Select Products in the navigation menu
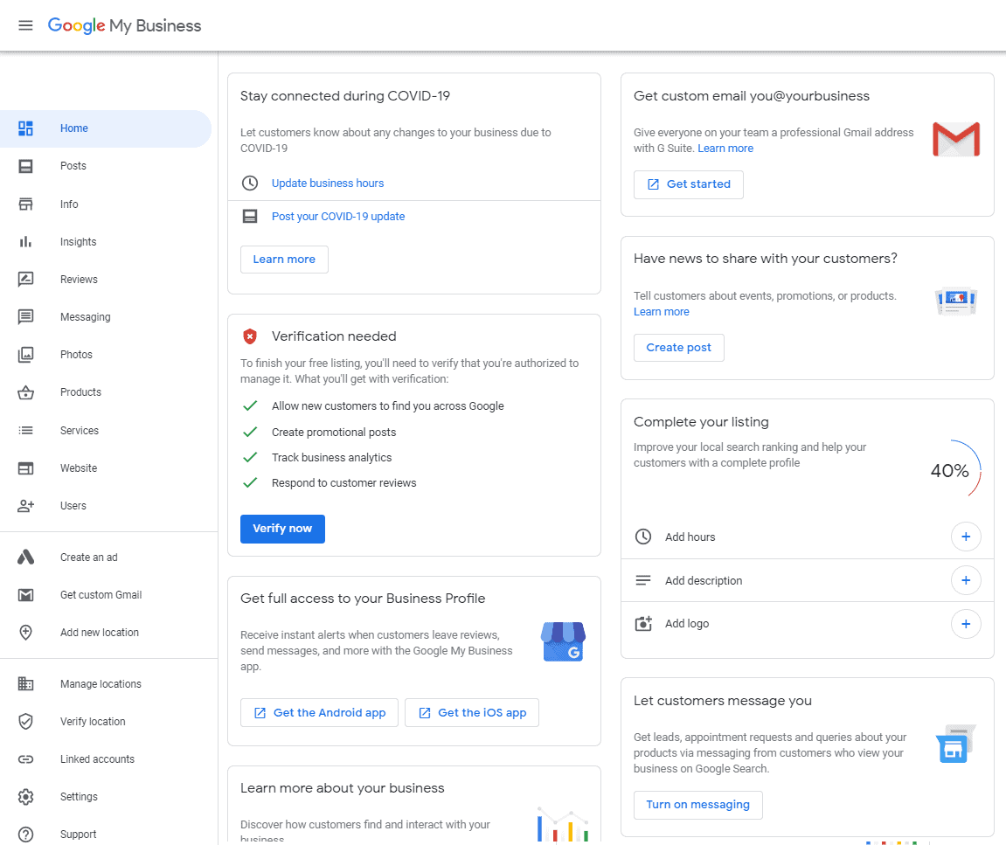Screen dimensions: 1006x845 [x=80, y=392]
